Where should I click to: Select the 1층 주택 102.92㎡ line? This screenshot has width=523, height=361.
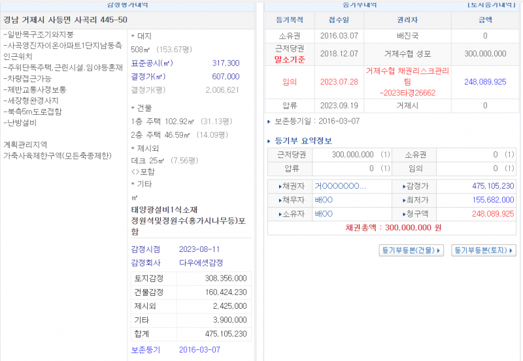tap(182, 121)
